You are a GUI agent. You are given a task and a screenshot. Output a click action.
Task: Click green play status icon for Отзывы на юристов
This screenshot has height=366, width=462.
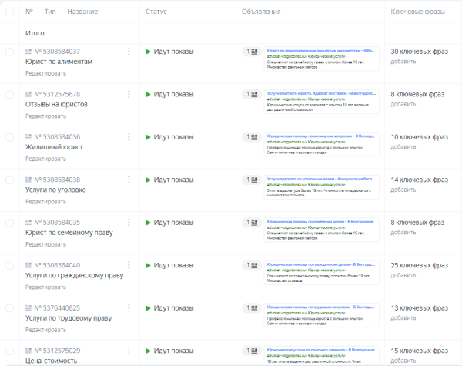click(x=149, y=95)
